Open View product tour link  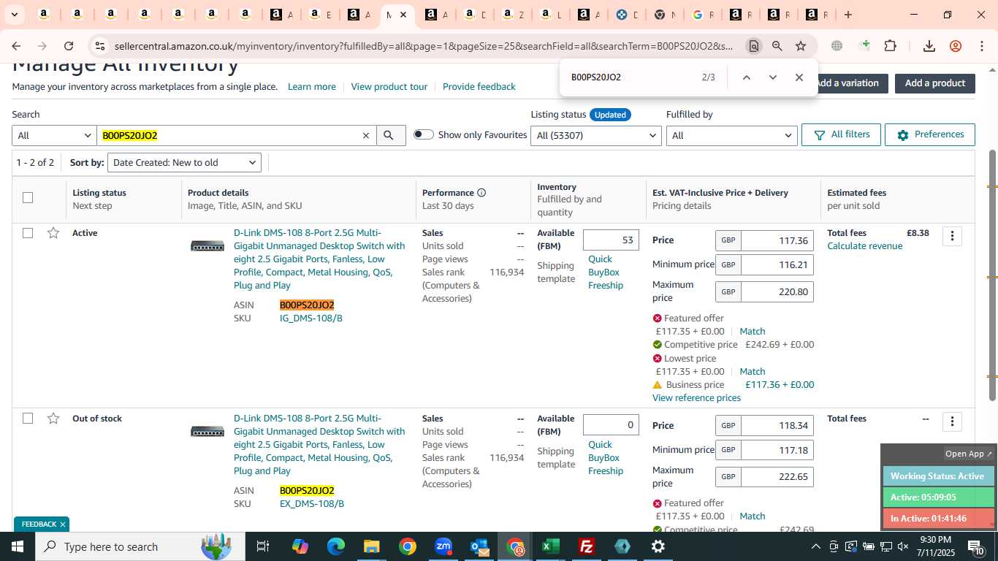pos(389,86)
